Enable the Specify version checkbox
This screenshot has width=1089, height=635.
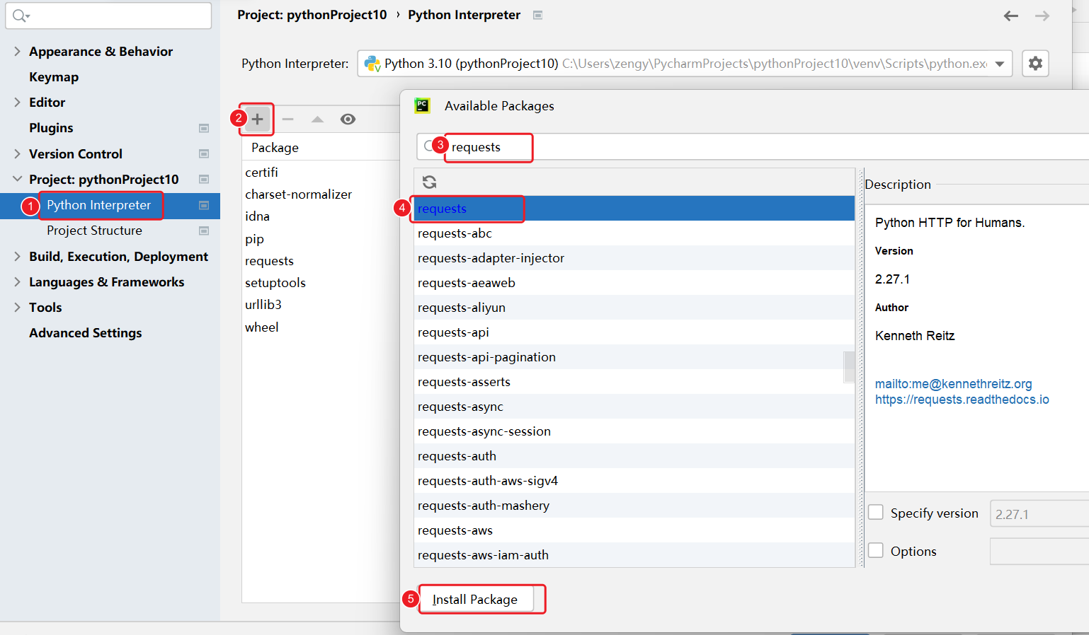(876, 513)
